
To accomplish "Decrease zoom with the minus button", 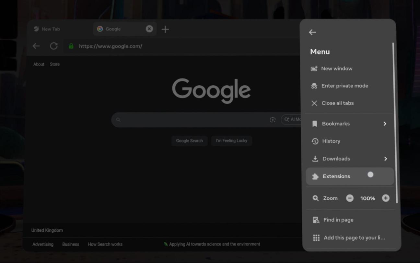I will pos(350,198).
